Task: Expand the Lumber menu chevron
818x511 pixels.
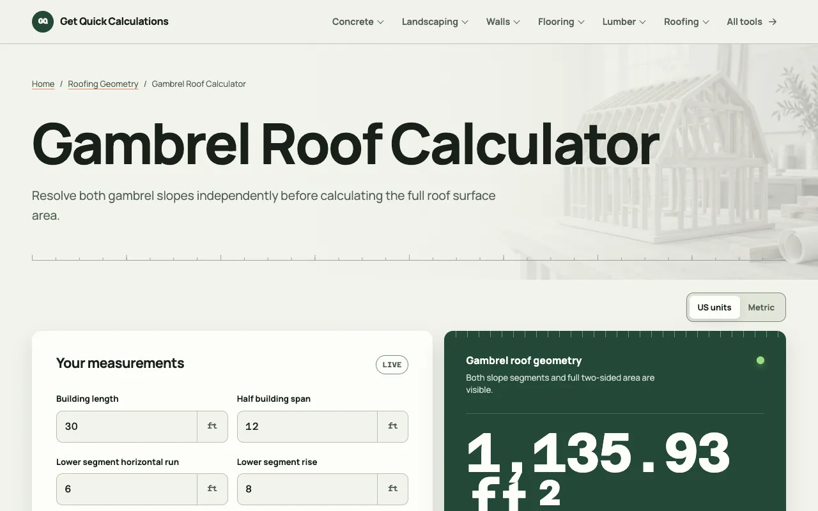Action: click(x=643, y=22)
